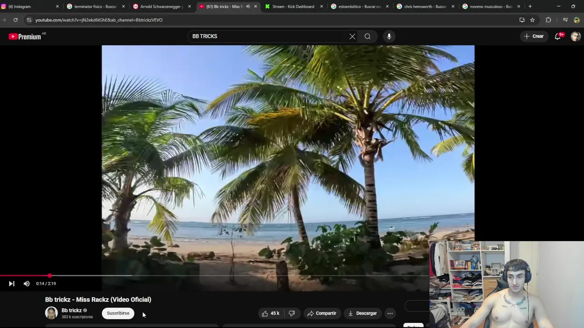Play the next video with skip icon
The height and width of the screenshot is (328, 584).
click(11, 283)
